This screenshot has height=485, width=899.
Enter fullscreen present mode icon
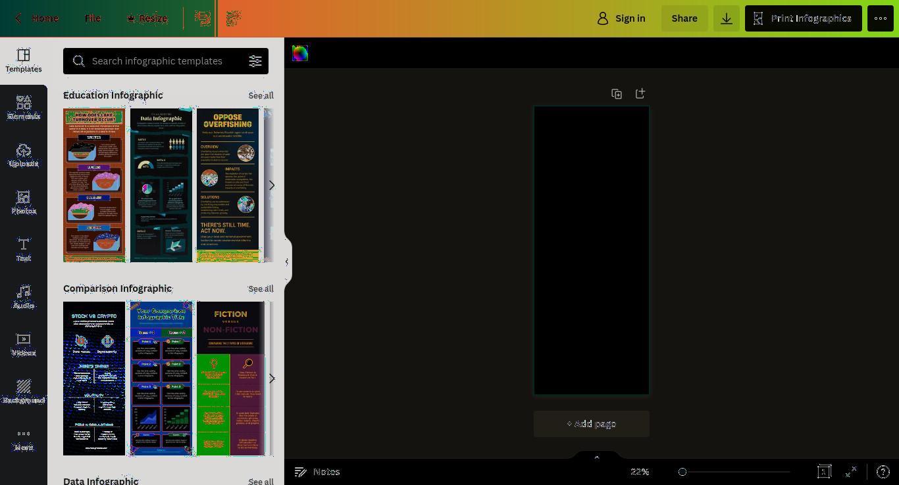coord(851,472)
